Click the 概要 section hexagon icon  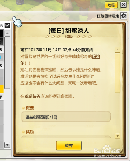click(23, 108)
